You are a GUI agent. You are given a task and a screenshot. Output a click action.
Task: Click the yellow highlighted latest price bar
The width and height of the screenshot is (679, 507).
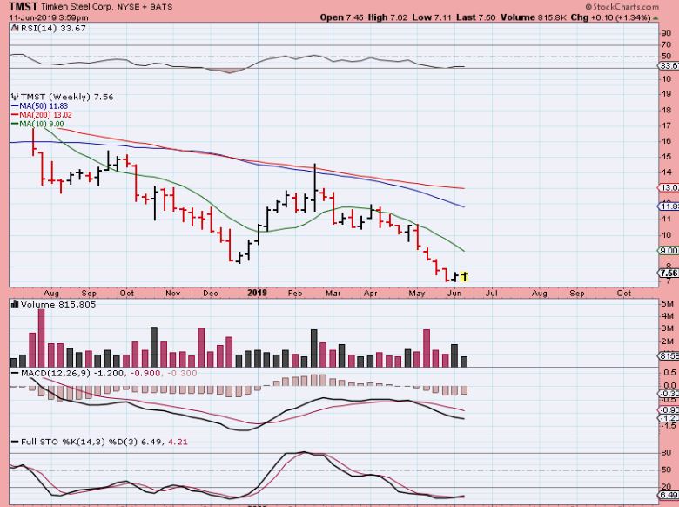click(x=464, y=276)
